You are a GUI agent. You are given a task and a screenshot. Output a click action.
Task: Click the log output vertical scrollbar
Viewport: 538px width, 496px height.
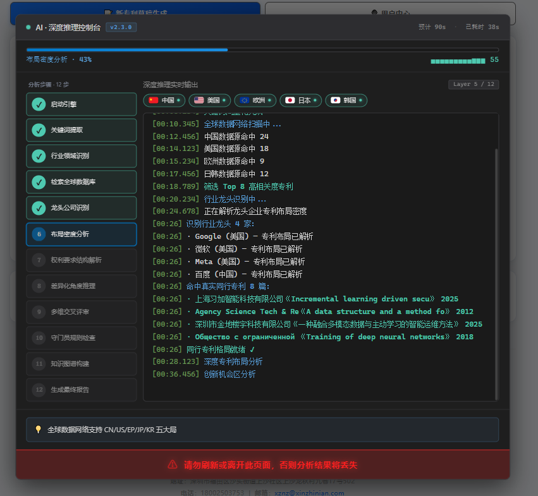(x=496, y=274)
